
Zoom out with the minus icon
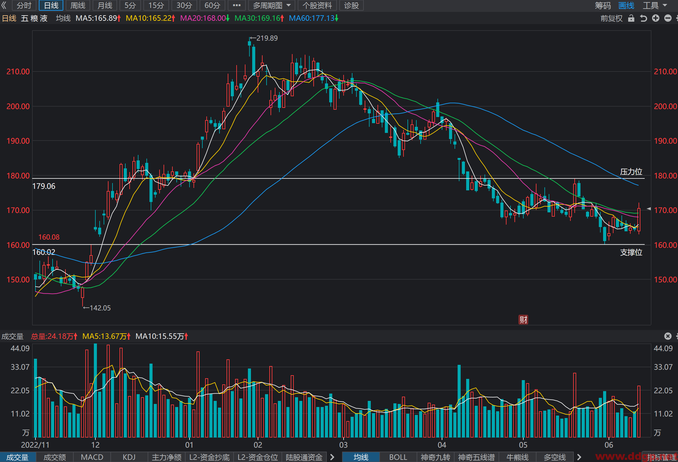(668, 18)
